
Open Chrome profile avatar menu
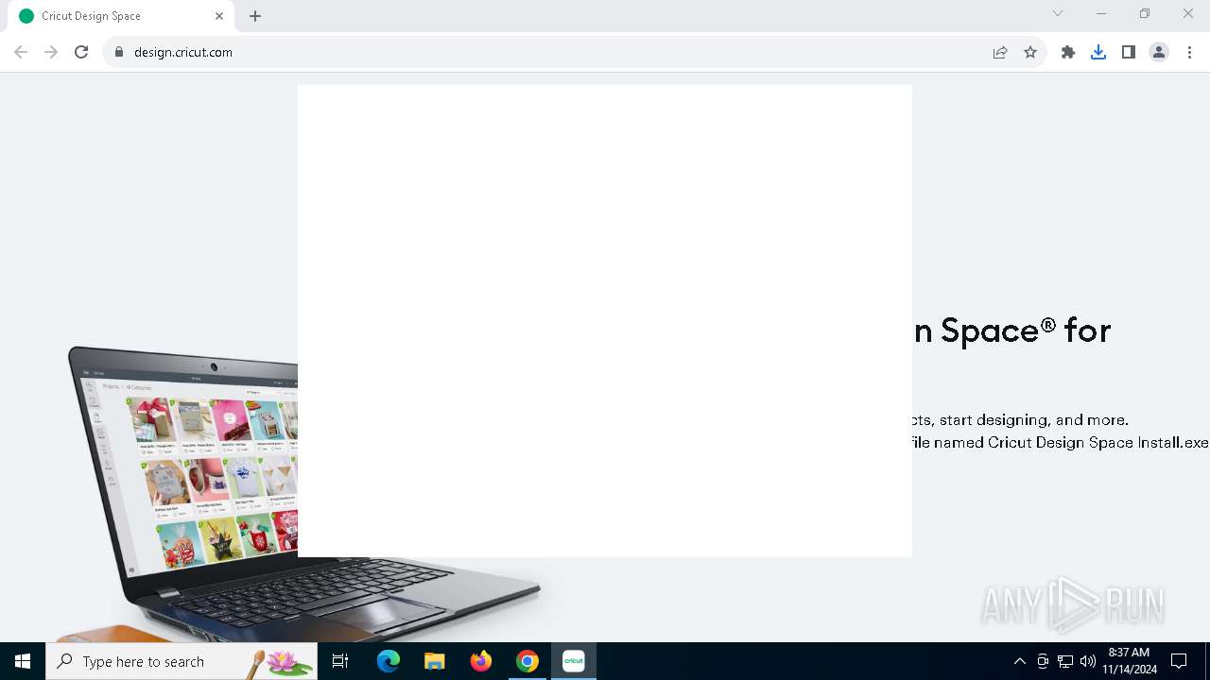1159,52
